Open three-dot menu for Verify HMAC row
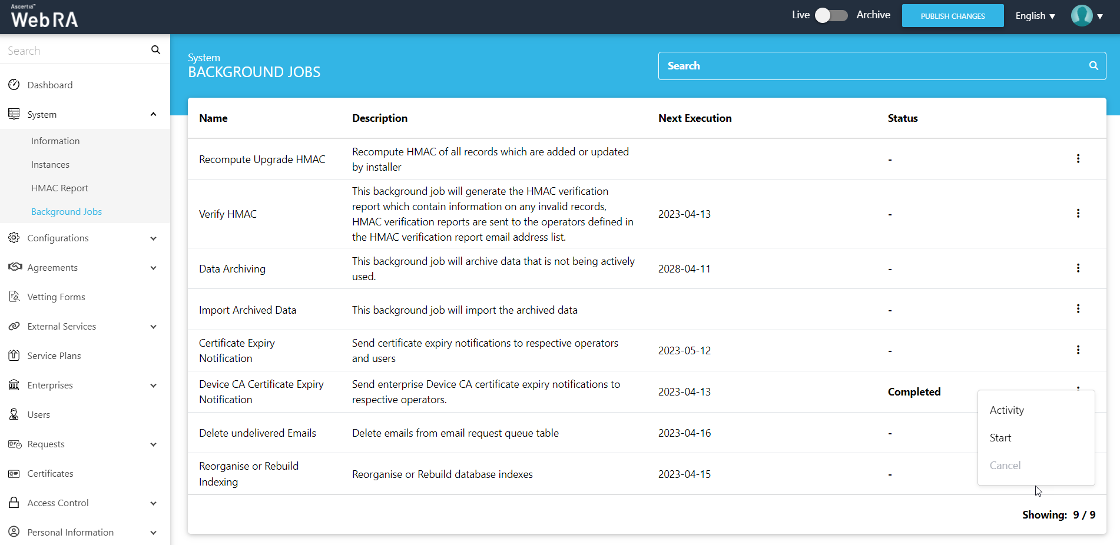This screenshot has width=1120, height=545. coord(1078,214)
